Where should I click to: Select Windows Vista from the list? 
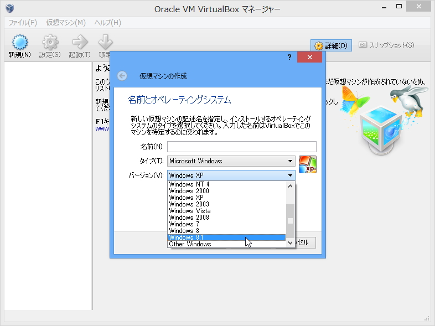coord(227,211)
